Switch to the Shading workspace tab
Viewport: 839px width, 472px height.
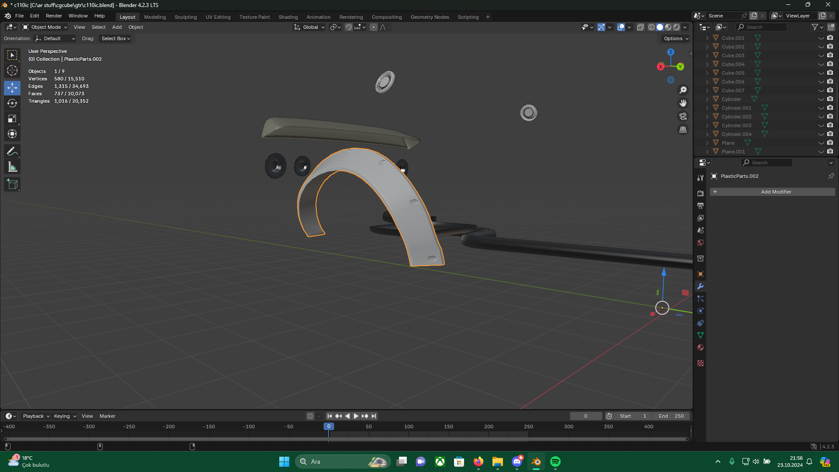click(288, 17)
